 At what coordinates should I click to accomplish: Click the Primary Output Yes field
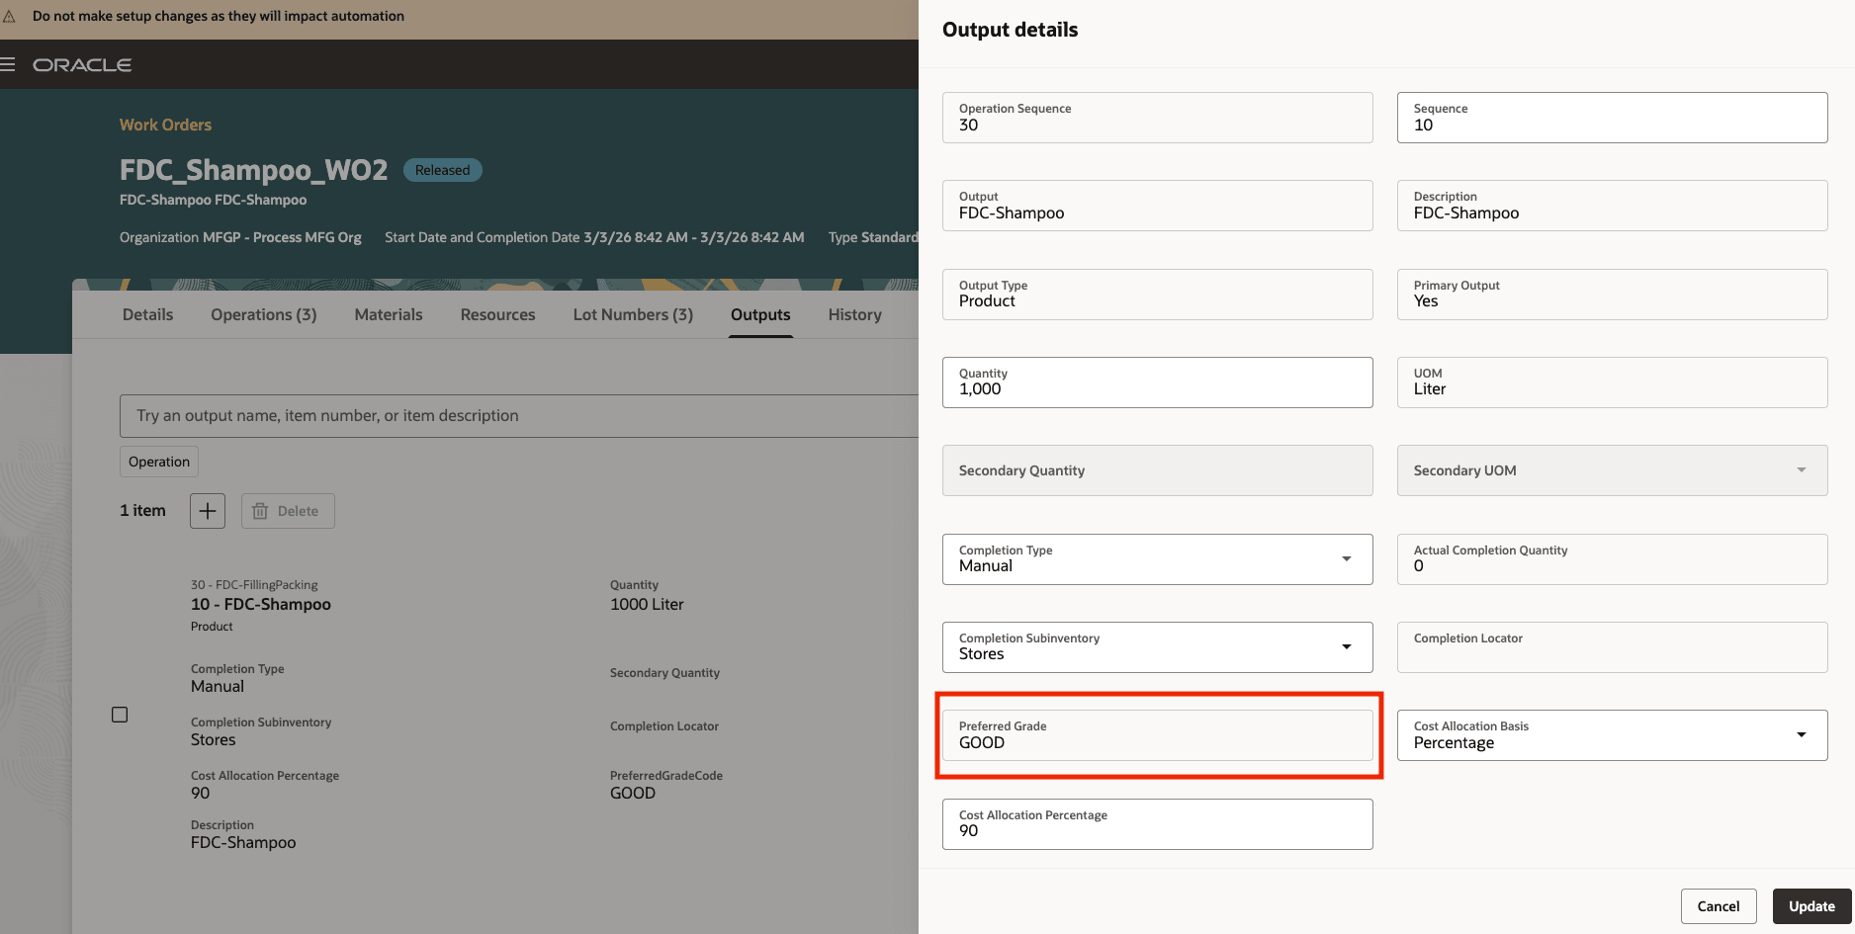click(x=1612, y=295)
